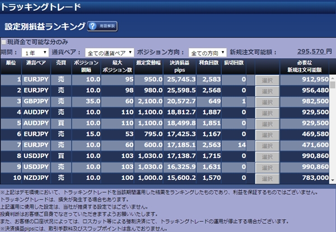Click the 設定別損益ランキング heading
The height and width of the screenshot is (232, 336).
(45, 26)
